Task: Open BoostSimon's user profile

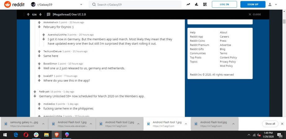Action: point(50,64)
